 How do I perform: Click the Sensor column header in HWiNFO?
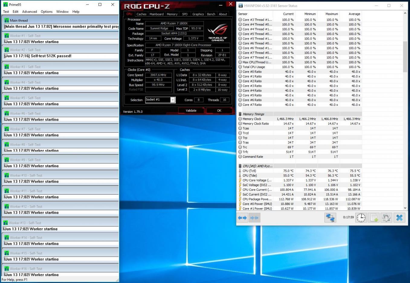[255, 14]
